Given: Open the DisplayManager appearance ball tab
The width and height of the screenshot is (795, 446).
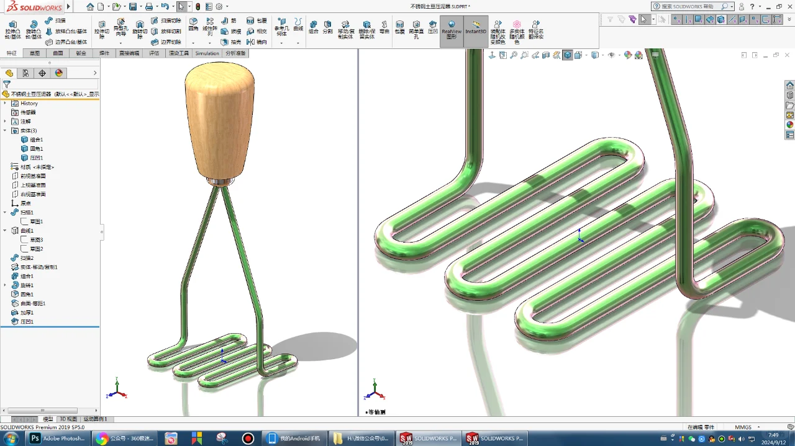Looking at the screenshot, I should (59, 73).
